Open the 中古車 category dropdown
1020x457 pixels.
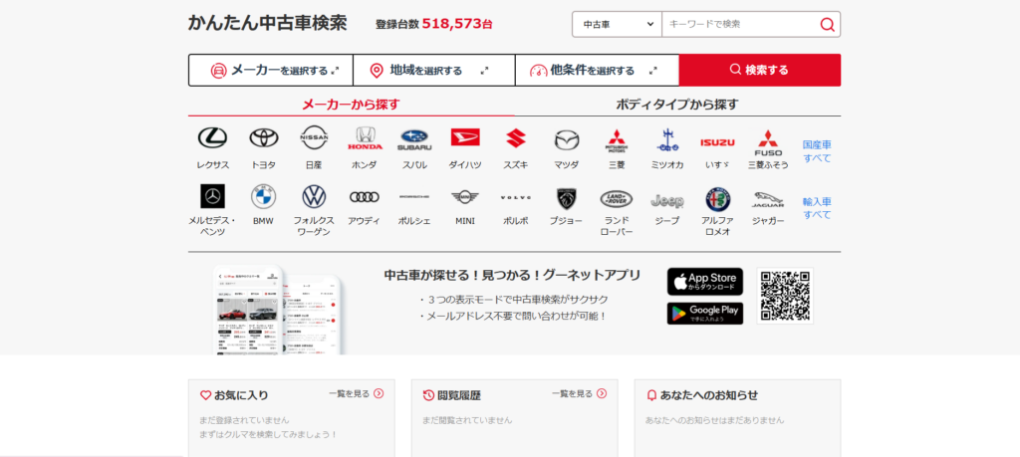tap(617, 25)
